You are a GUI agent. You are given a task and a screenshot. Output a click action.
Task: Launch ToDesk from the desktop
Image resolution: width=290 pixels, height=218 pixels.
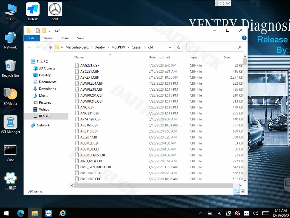(x=33, y=12)
